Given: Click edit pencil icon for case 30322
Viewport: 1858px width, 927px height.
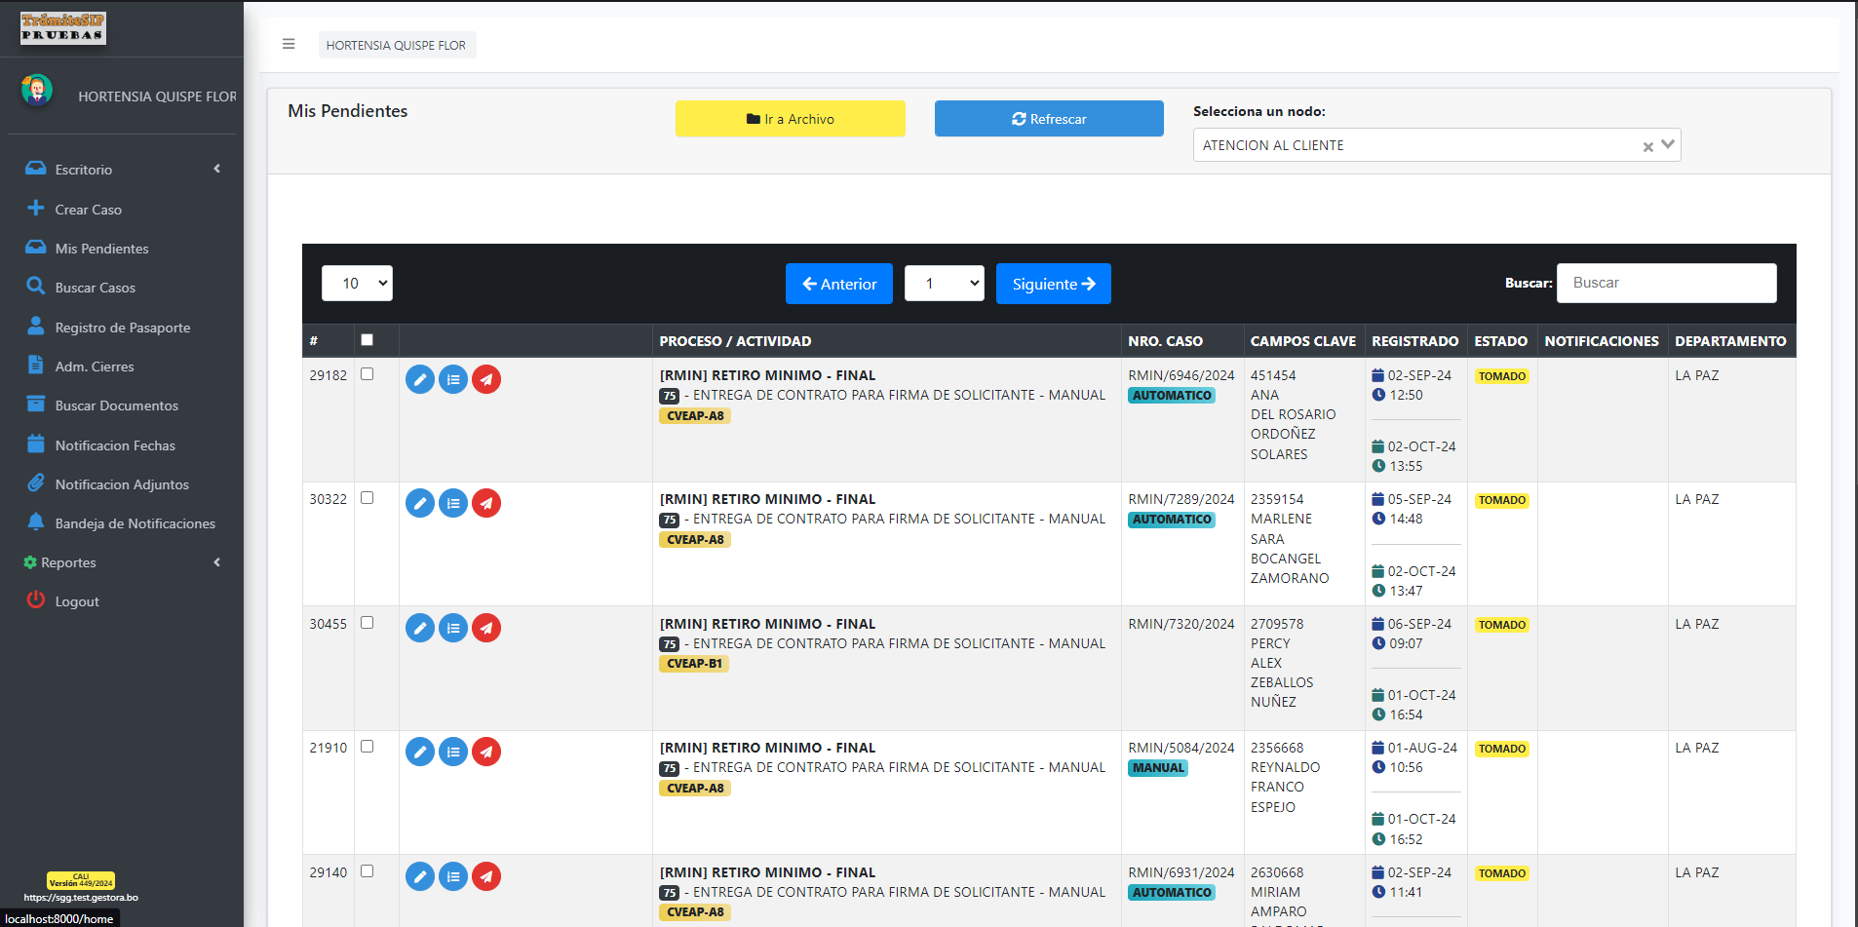Looking at the screenshot, I should (420, 503).
